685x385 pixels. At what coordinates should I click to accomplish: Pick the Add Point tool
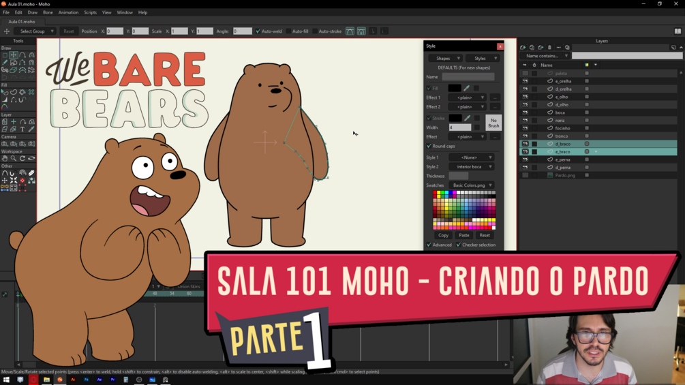pyautogui.click(x=22, y=55)
